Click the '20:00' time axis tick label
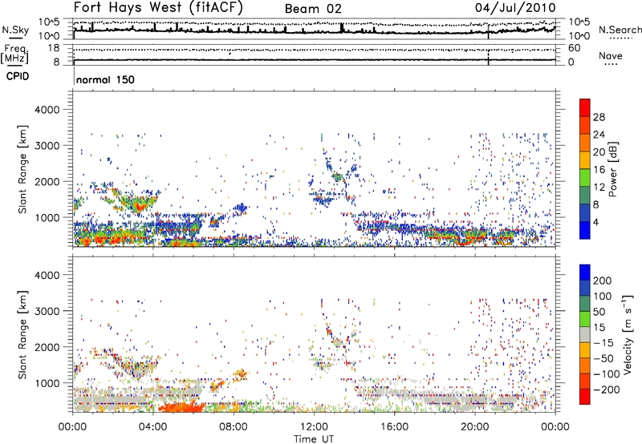 click(x=474, y=427)
